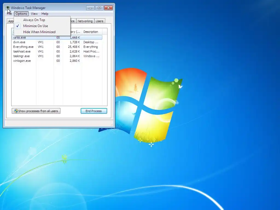The height and width of the screenshot is (210, 280).
Task: Close the Task Manager window
Action: pyautogui.click(x=108, y=8)
